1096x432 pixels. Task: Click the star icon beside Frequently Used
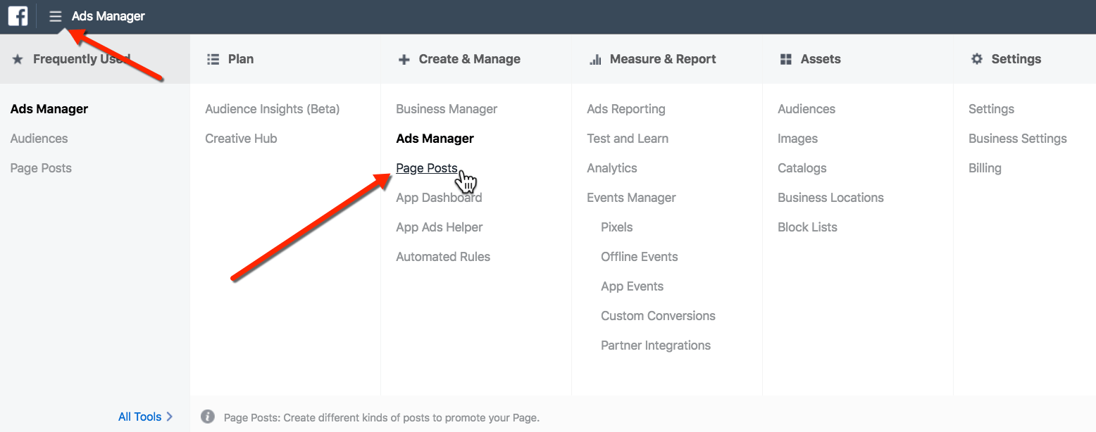[x=18, y=59]
